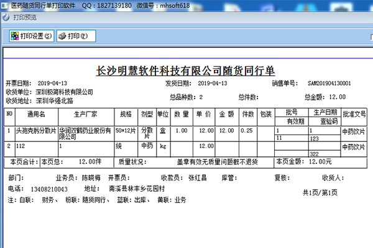Click unit cell kg in row 2

point(163,146)
